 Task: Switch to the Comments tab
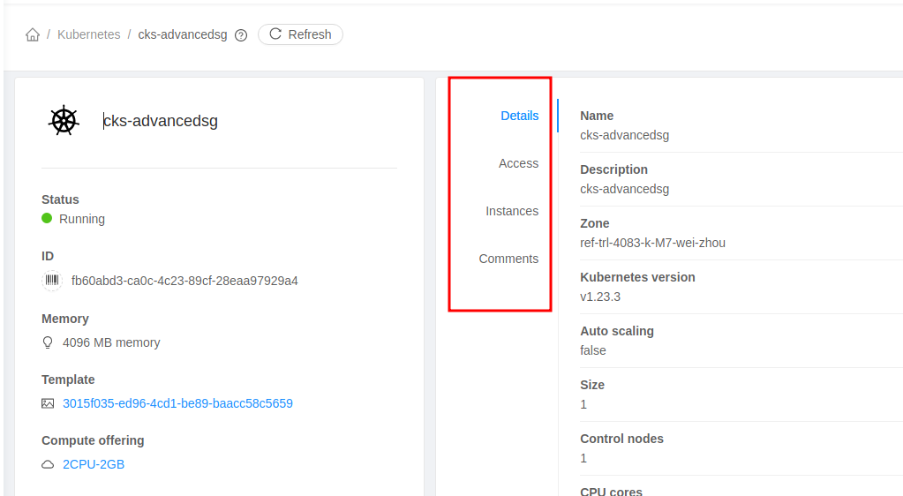pos(508,259)
